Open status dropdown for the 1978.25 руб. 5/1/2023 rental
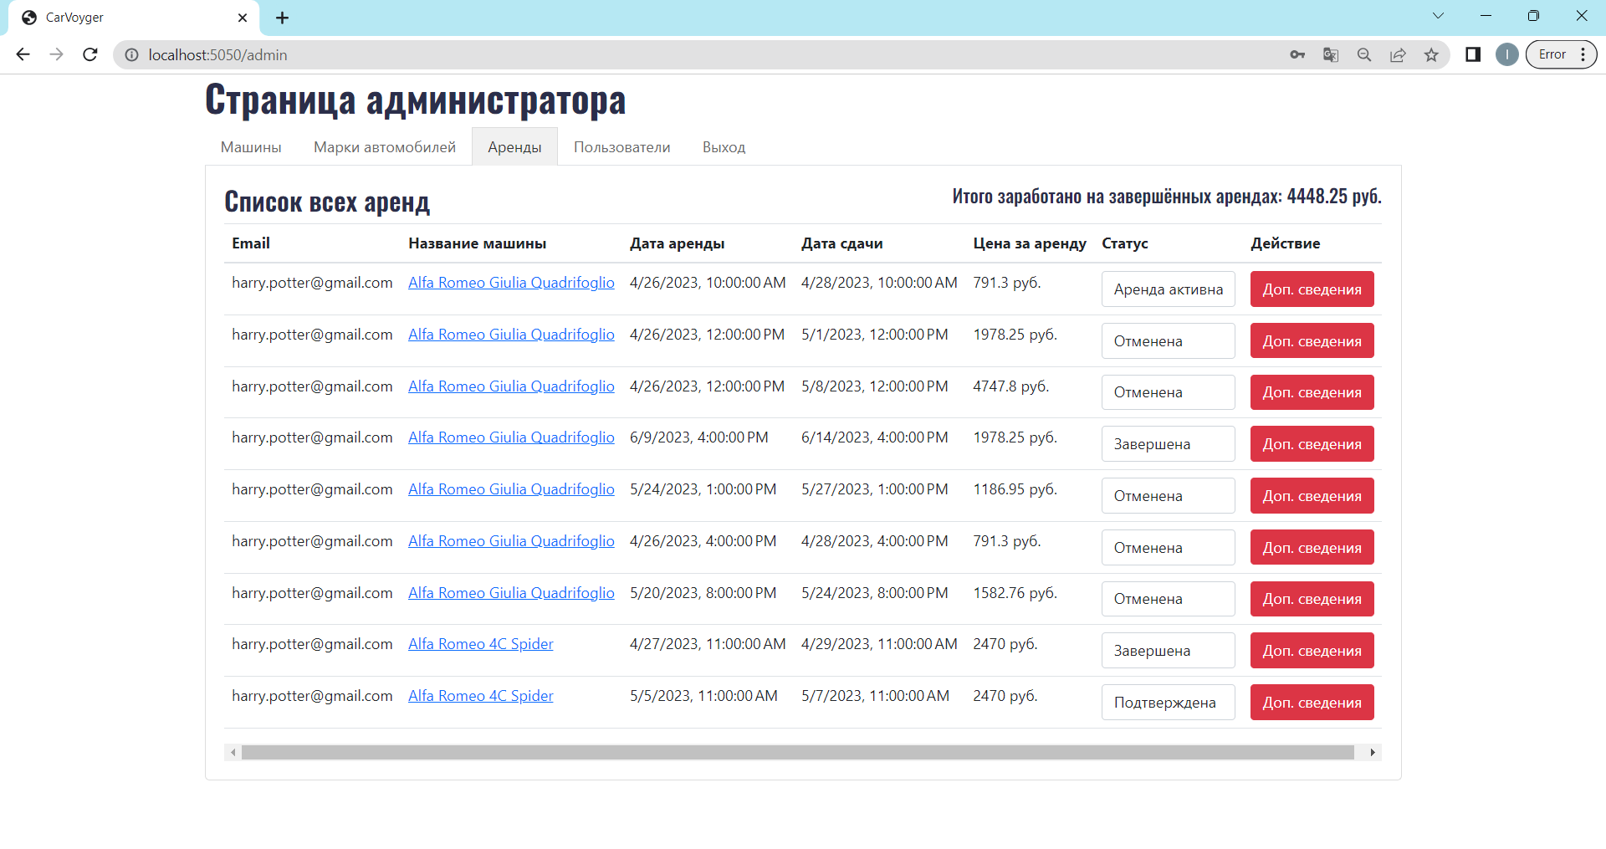This screenshot has height=849, width=1606. (1168, 341)
